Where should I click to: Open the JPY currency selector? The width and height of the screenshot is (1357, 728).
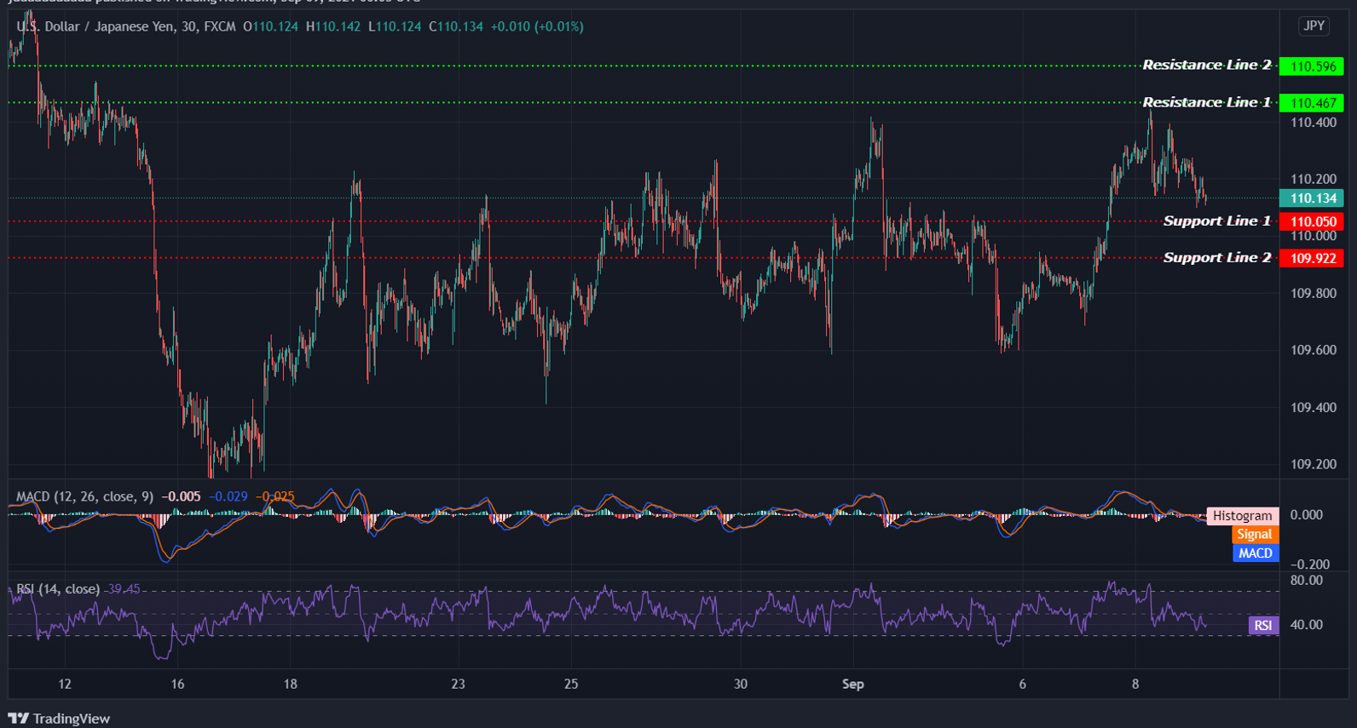click(1314, 26)
